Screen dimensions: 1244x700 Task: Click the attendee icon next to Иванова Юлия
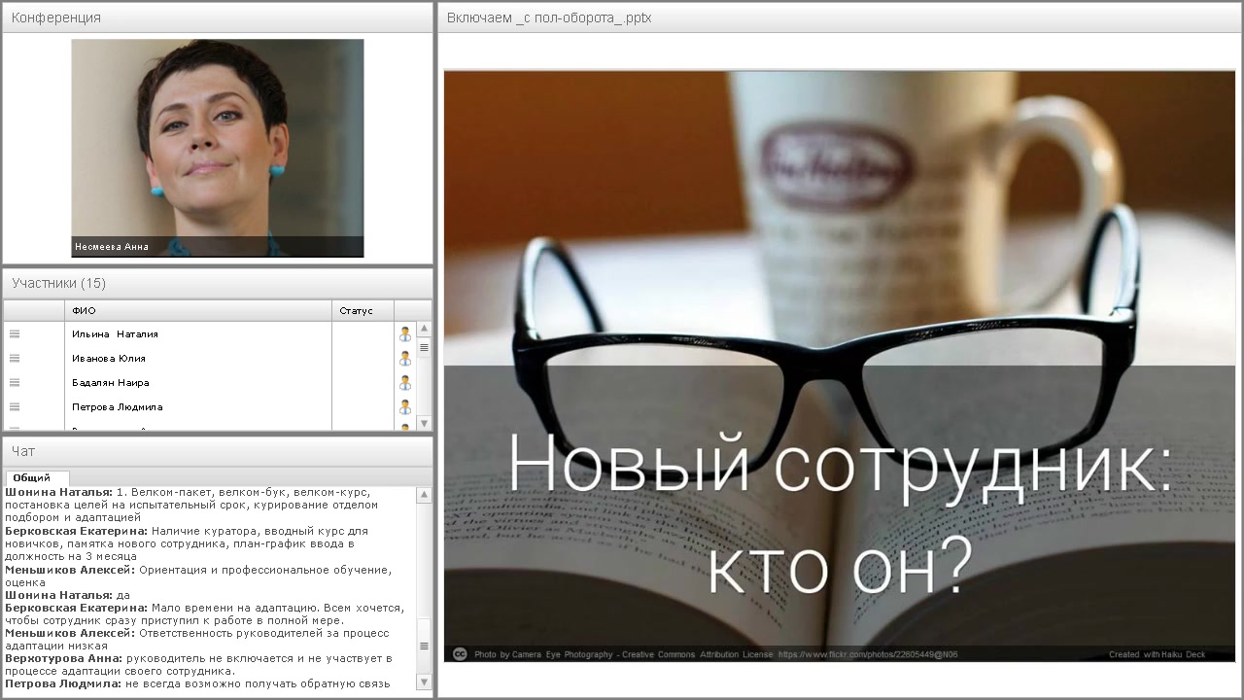pyautogui.click(x=404, y=358)
